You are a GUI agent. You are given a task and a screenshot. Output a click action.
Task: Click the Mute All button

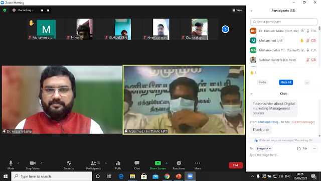pyautogui.click(x=286, y=82)
